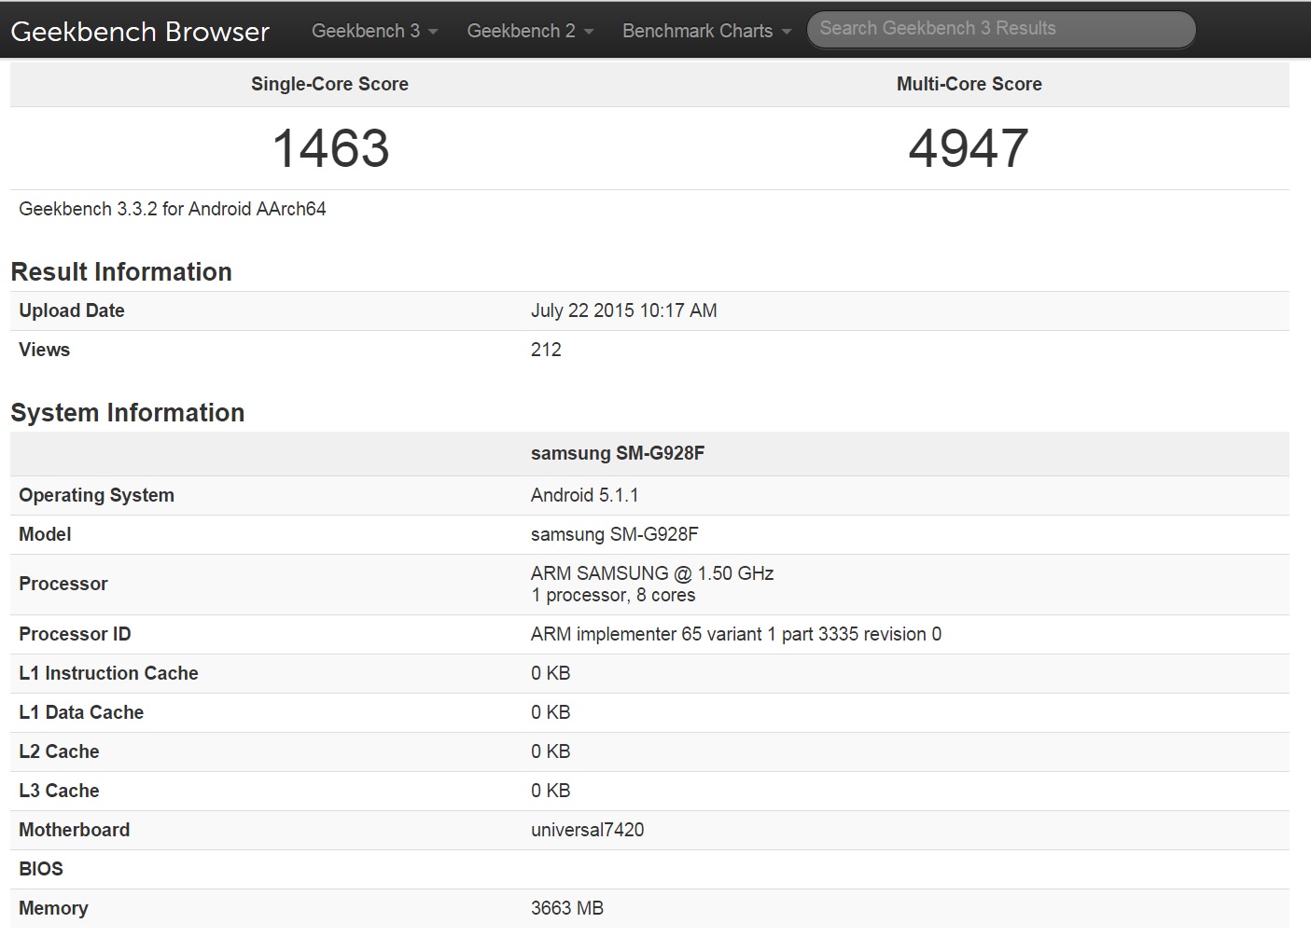Image resolution: width=1311 pixels, height=937 pixels.
Task: Expand the Benchmark Charts menu
Action: [706, 31]
